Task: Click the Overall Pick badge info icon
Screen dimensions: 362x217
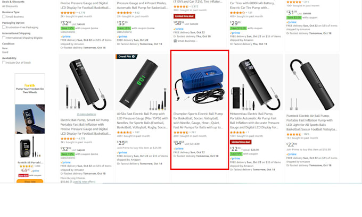Action: pyautogui.click(x=133, y=57)
